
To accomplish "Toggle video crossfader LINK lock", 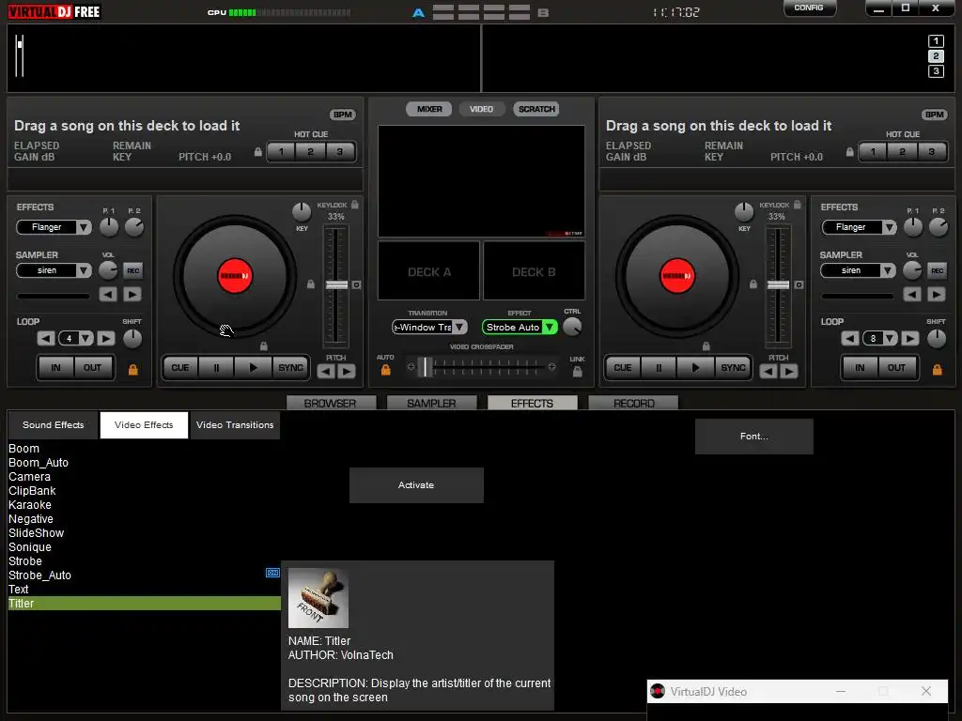I will point(578,372).
